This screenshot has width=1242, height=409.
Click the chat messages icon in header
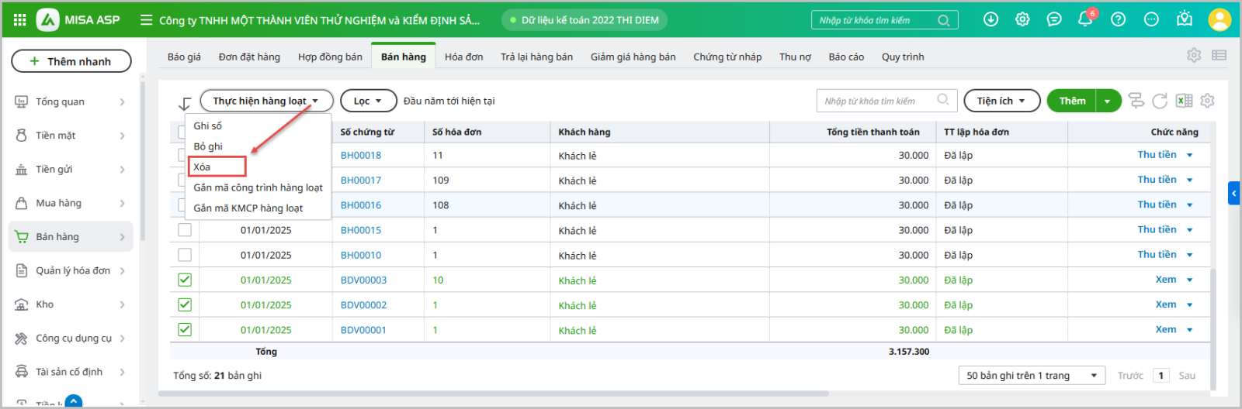point(1054,19)
